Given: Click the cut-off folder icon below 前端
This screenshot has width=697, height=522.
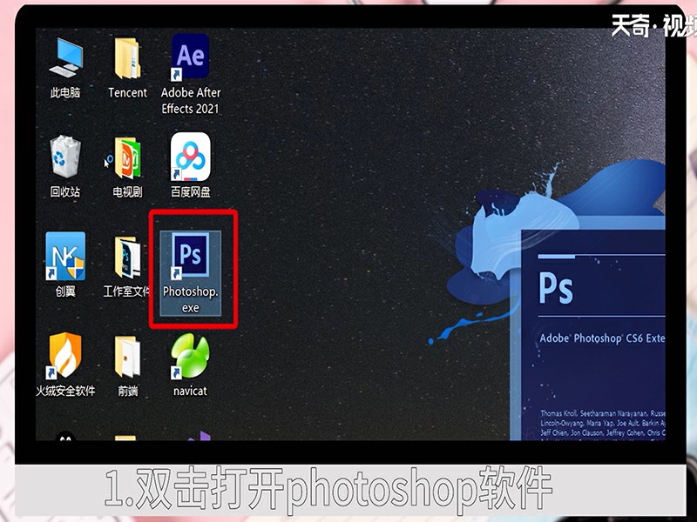Looking at the screenshot, I should pos(125,438).
